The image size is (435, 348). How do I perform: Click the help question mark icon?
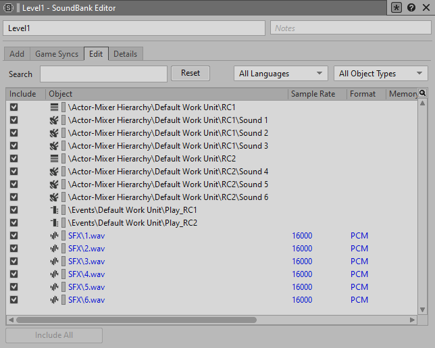tap(411, 8)
